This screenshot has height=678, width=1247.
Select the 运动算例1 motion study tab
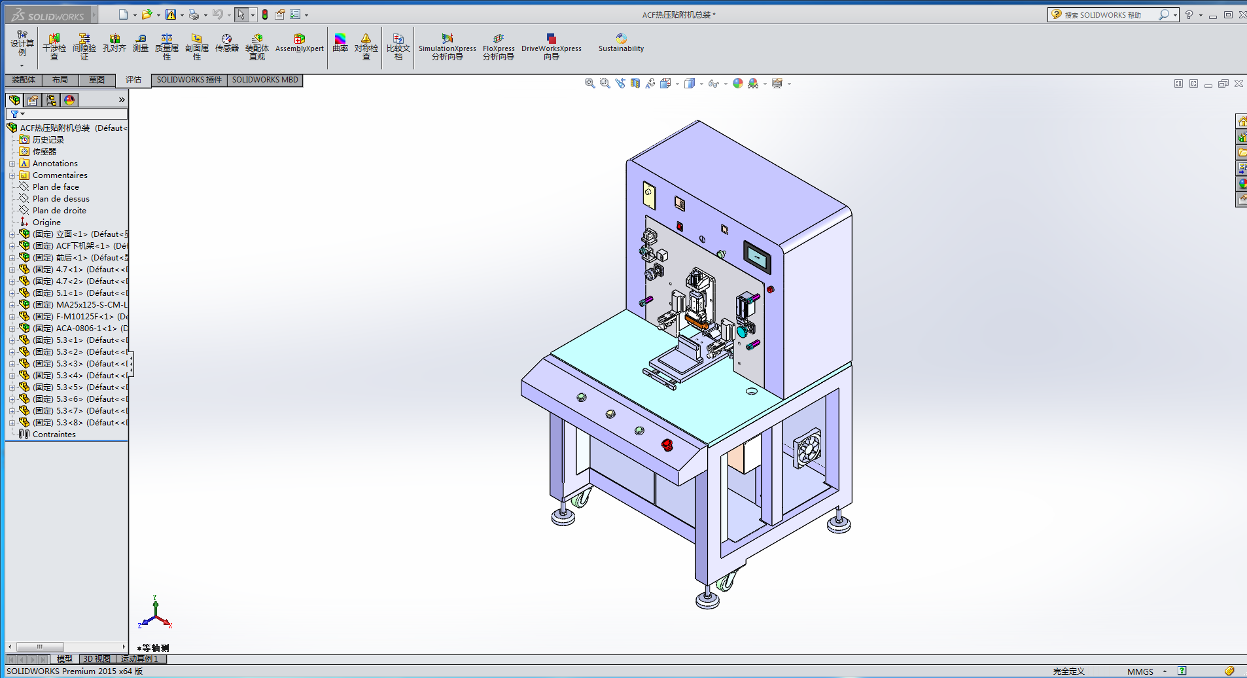click(x=139, y=659)
